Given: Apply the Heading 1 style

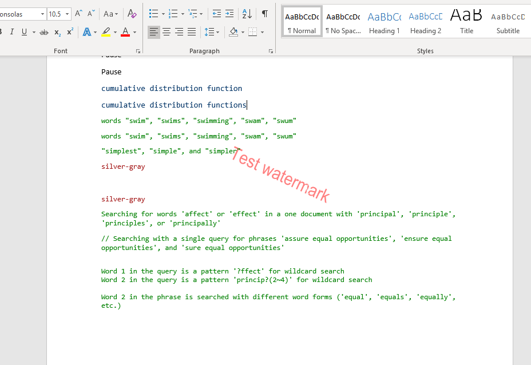Looking at the screenshot, I should [x=384, y=21].
